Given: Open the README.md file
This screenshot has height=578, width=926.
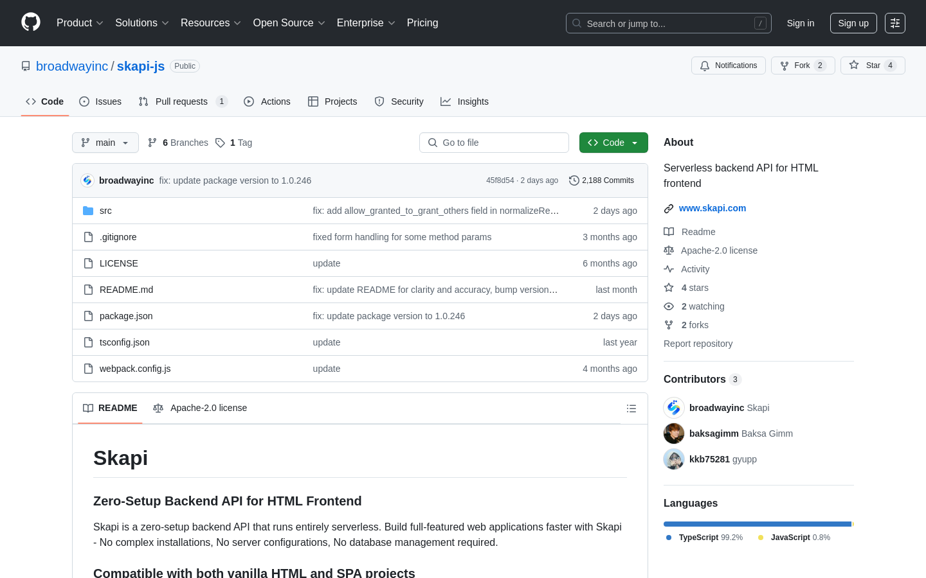Looking at the screenshot, I should pos(127,290).
